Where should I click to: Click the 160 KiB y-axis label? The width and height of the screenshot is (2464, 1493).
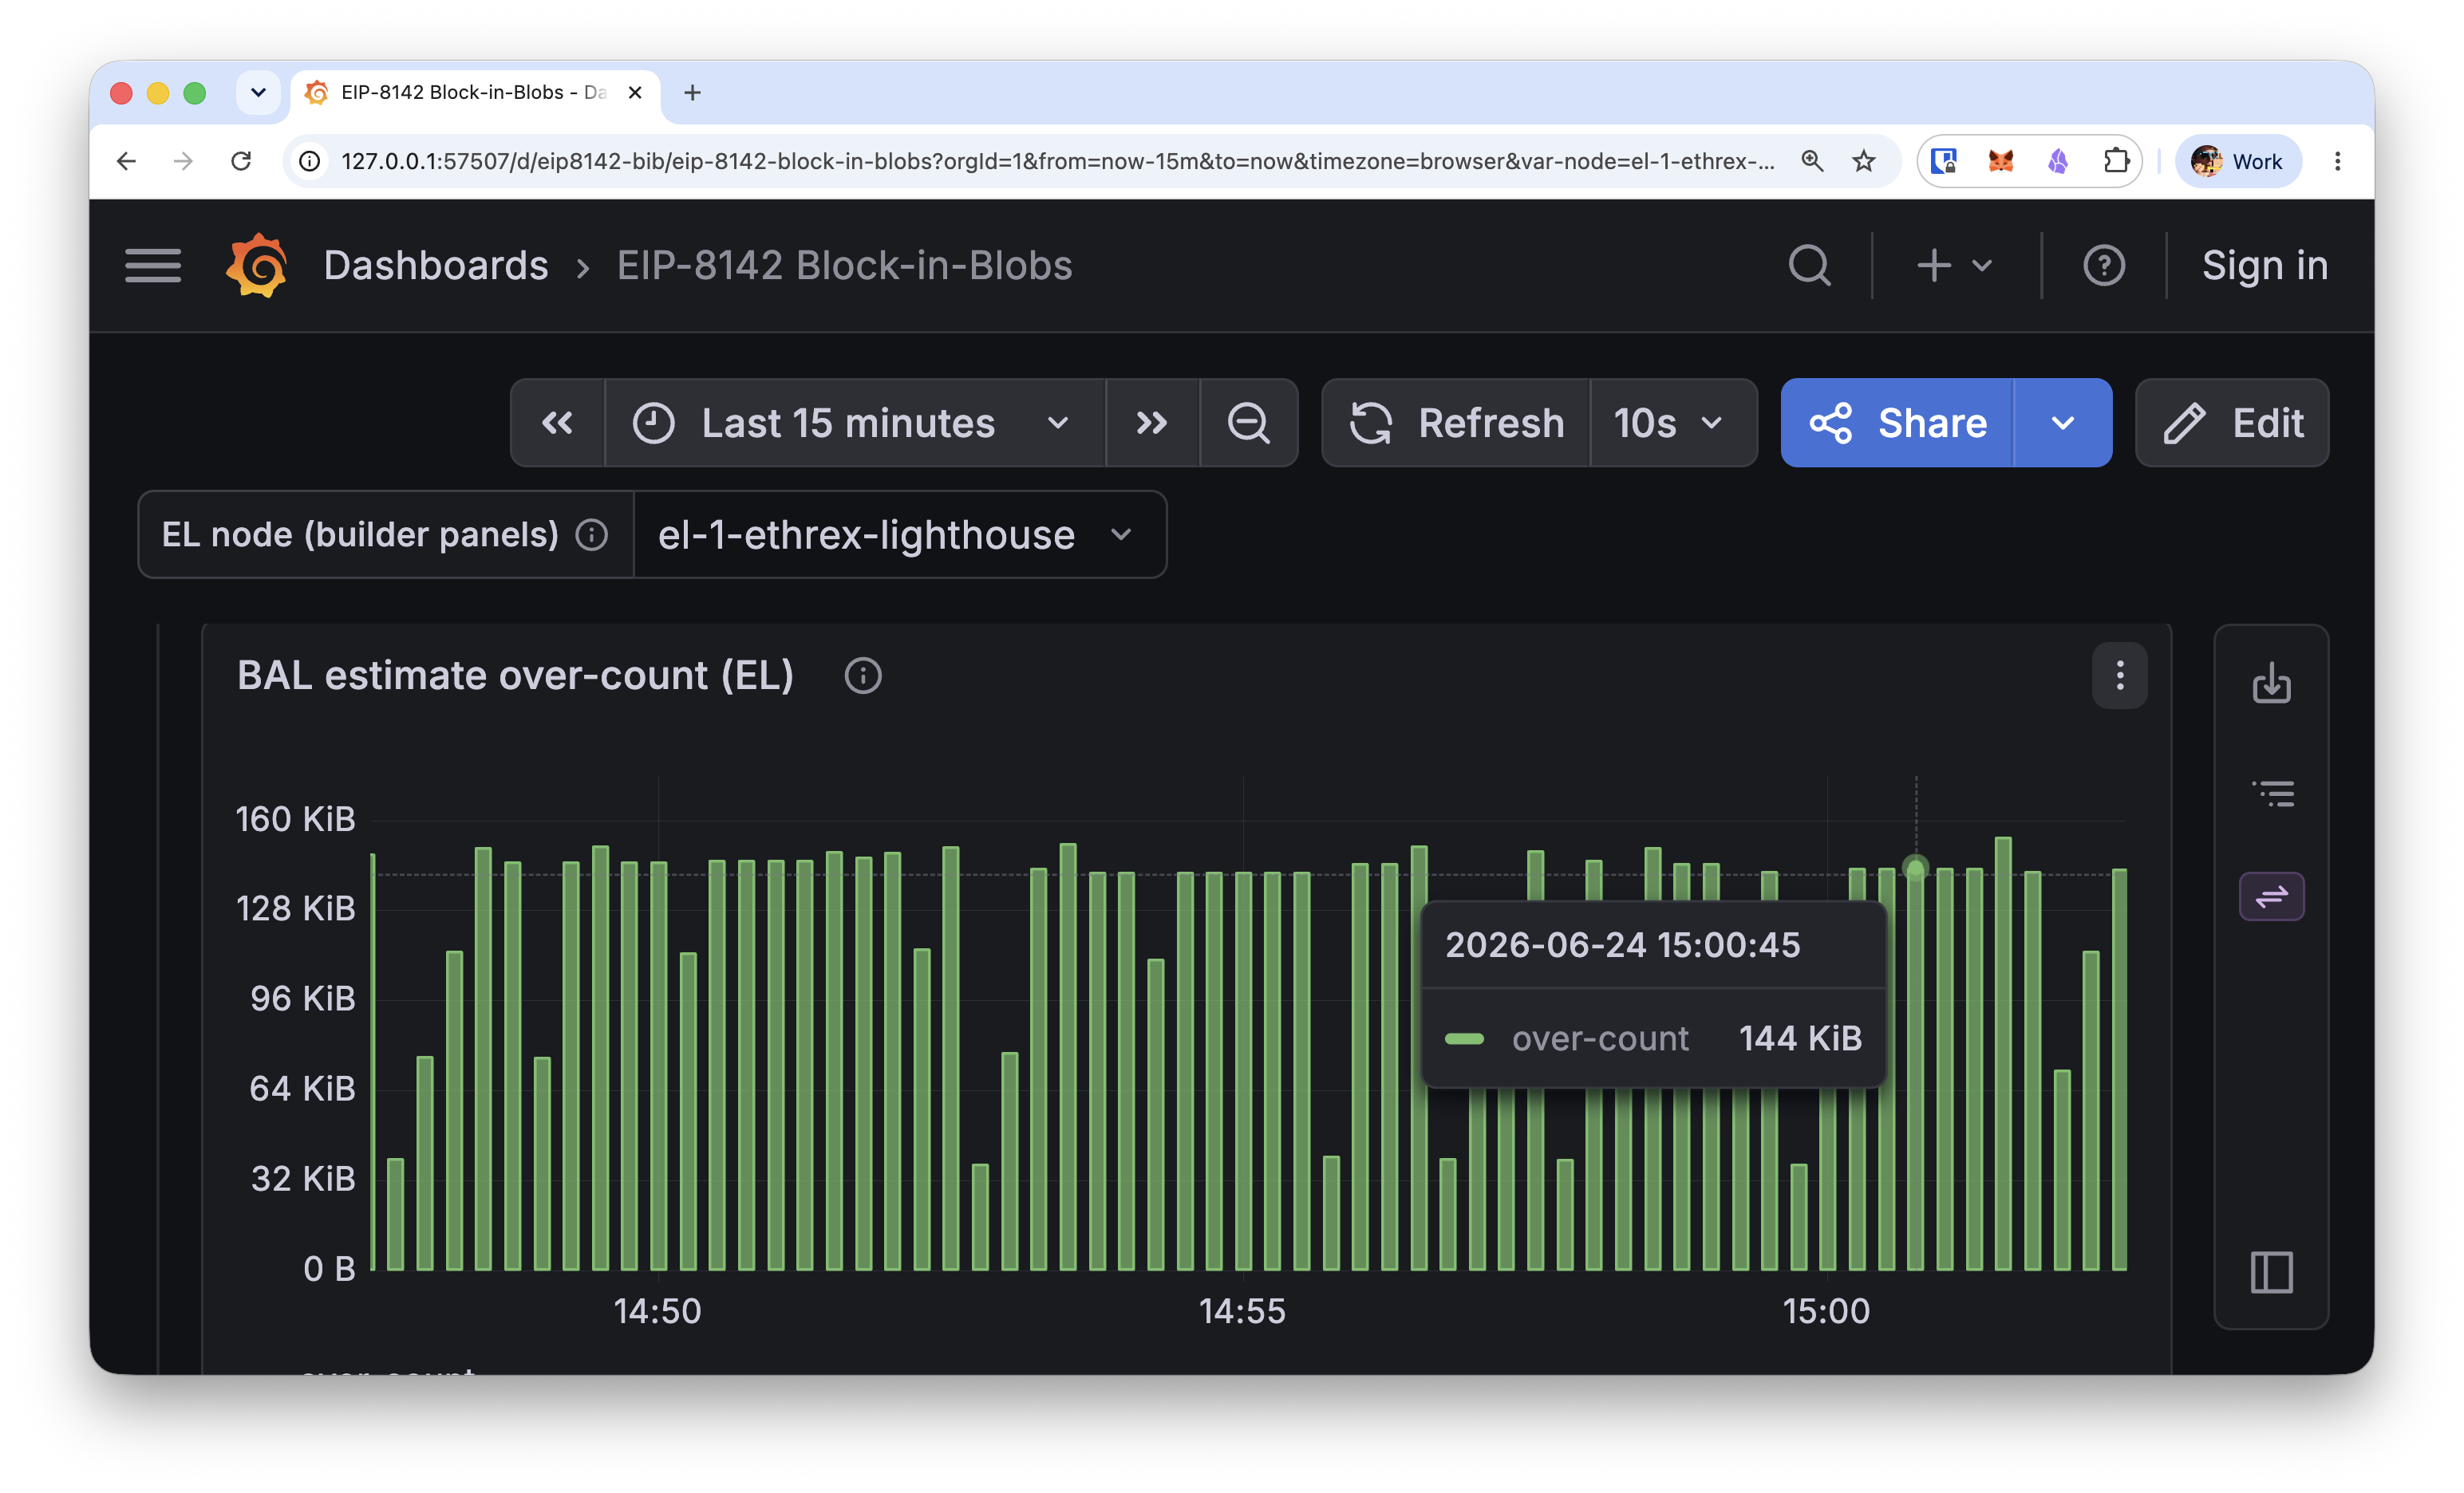click(x=295, y=818)
